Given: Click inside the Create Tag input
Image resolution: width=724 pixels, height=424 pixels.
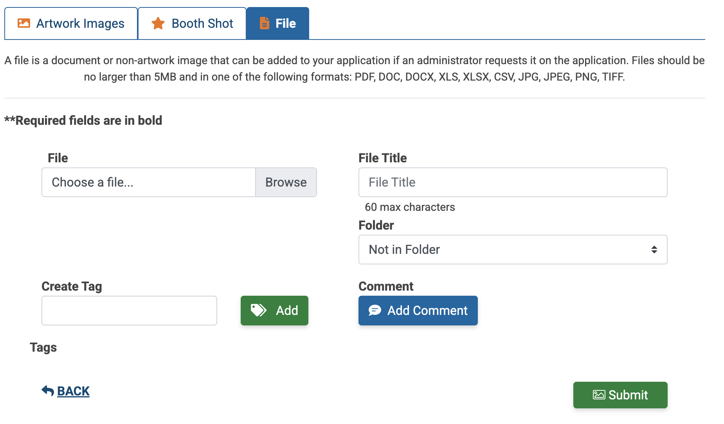Looking at the screenshot, I should (x=129, y=311).
